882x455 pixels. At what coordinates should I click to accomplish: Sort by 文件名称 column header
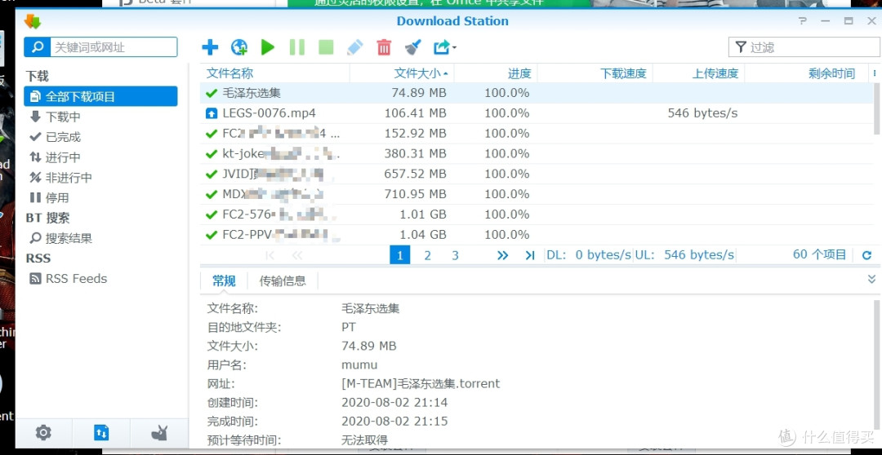coord(274,73)
